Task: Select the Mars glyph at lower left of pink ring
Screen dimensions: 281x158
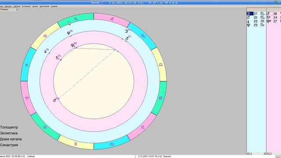Action: click(x=54, y=101)
